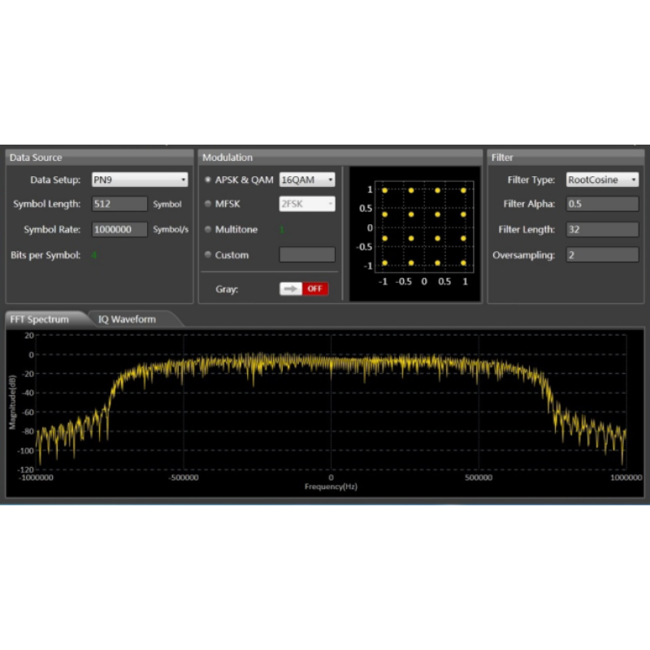
Task: Select the Custom modulation radio button
Action: point(208,255)
